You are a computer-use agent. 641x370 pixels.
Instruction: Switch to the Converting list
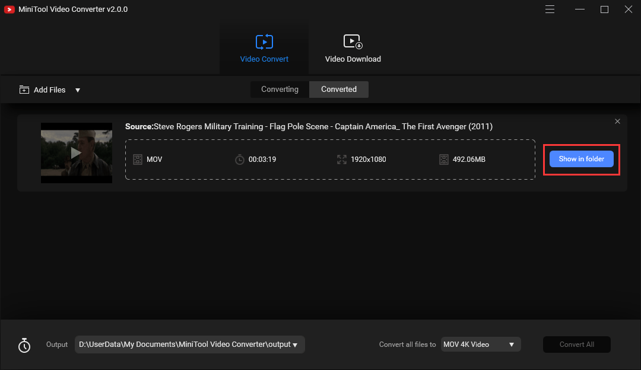280,90
